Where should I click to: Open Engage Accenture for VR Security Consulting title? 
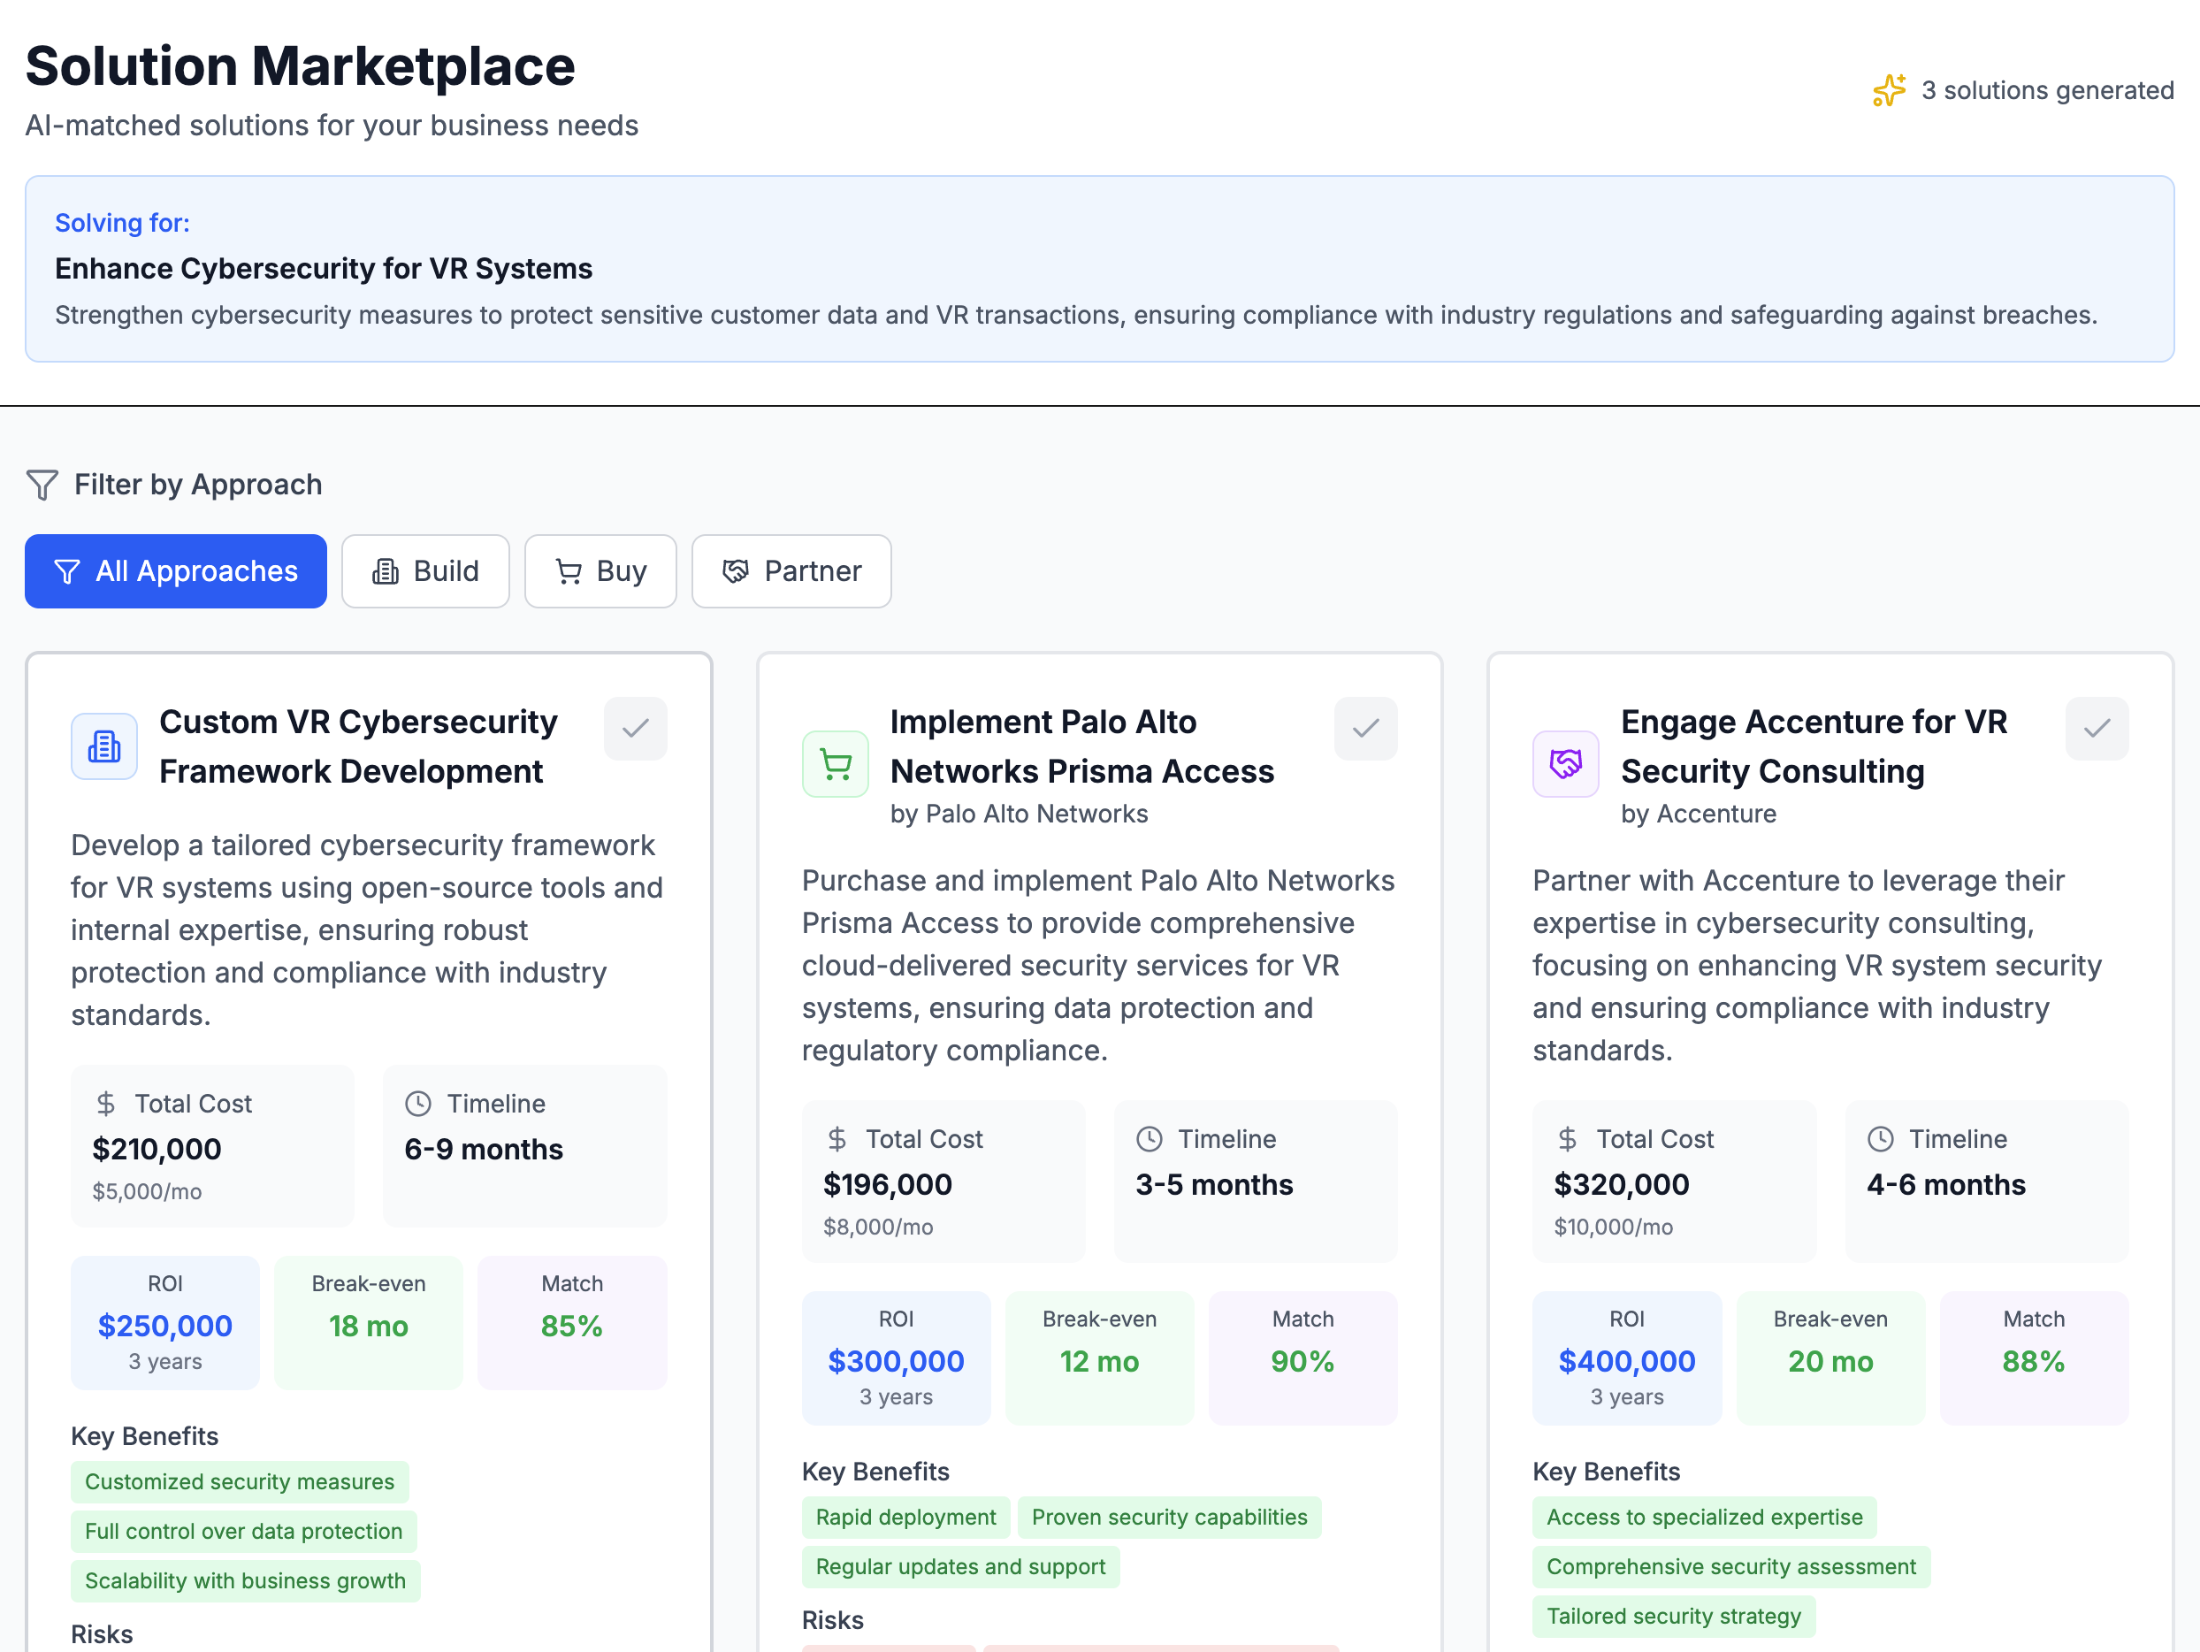click(x=1814, y=746)
